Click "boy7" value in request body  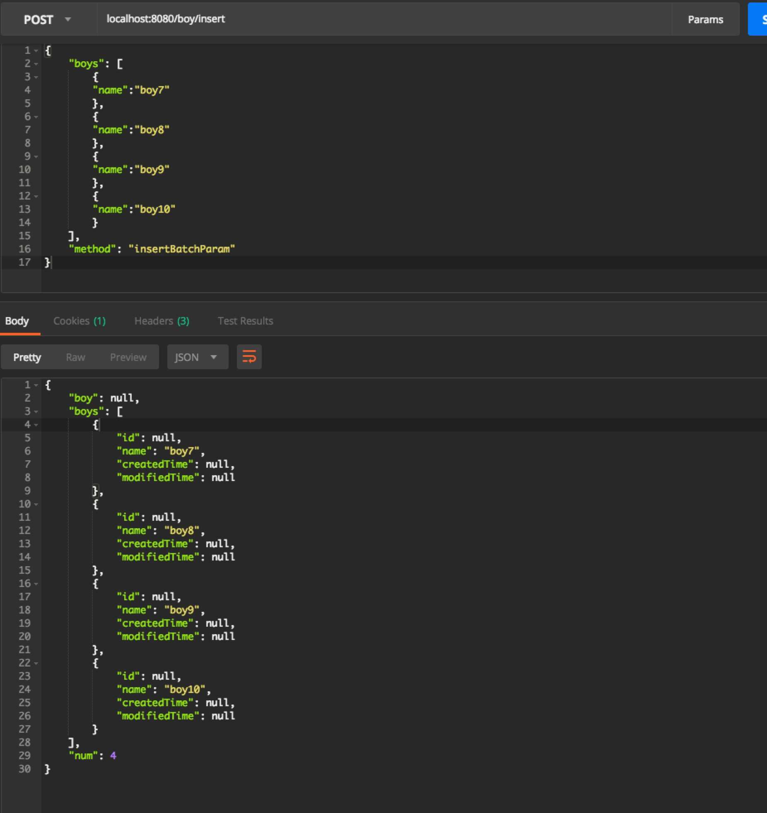[x=152, y=90]
